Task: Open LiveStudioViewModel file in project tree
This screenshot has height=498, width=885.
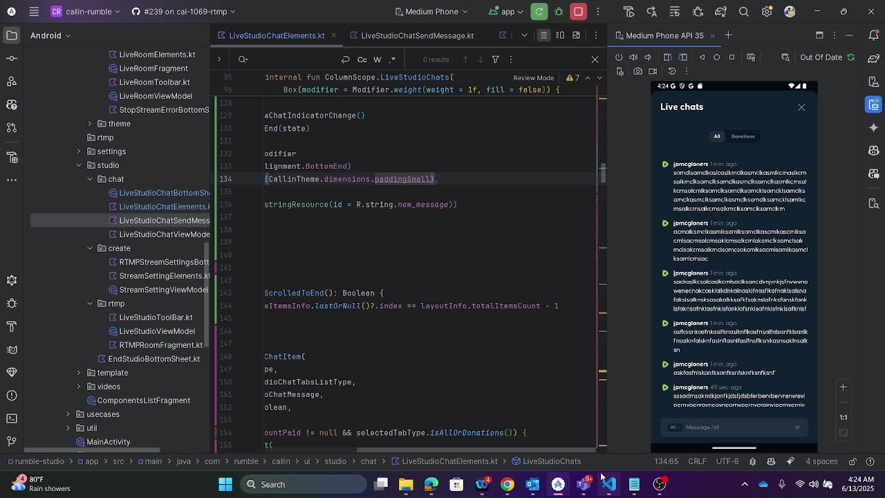Action: pyautogui.click(x=157, y=331)
